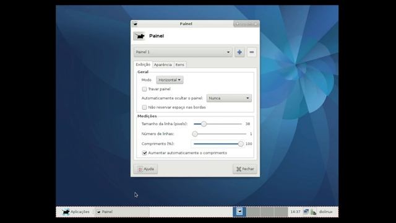This screenshot has width=396, height=223.
Task: Switch to the third workspace in the switcher
Action: point(267,212)
